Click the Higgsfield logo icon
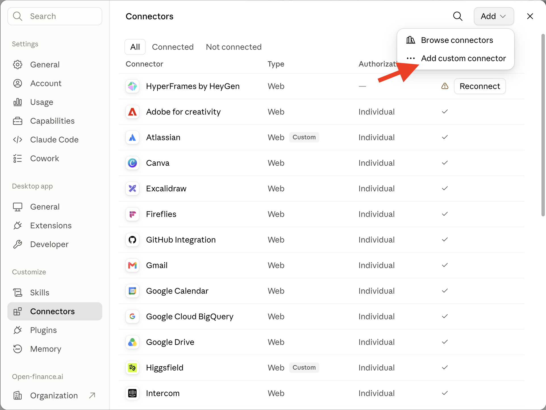This screenshot has width=546, height=410. click(132, 368)
